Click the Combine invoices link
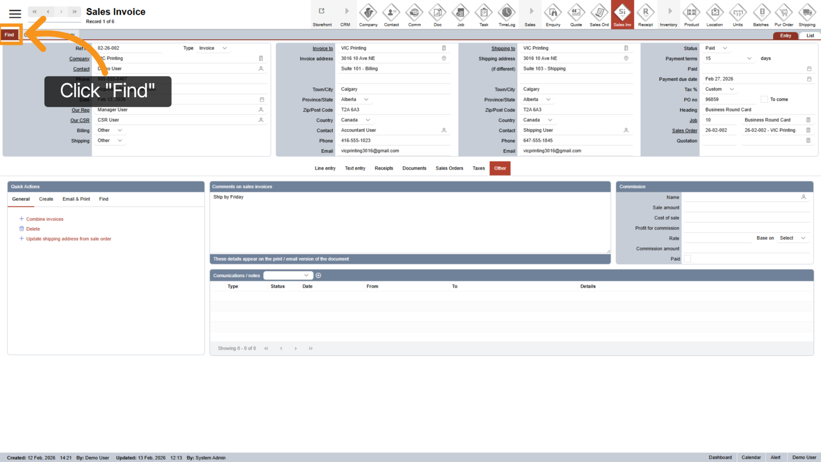The image size is (821, 462). 44,219
